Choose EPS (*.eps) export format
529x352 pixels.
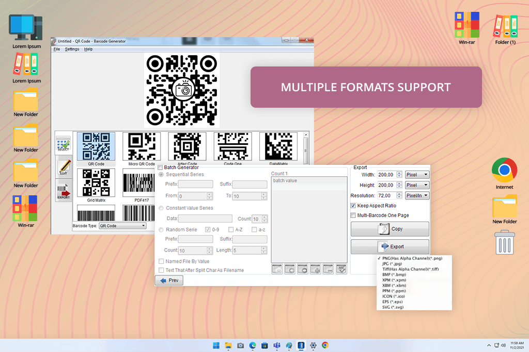393,302
